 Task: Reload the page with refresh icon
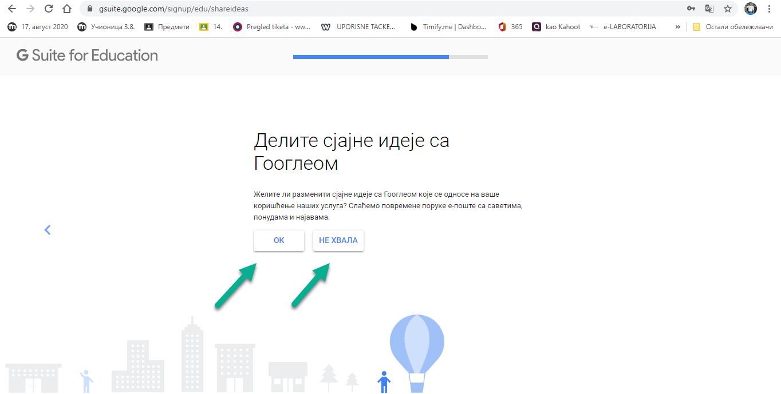[x=49, y=9]
